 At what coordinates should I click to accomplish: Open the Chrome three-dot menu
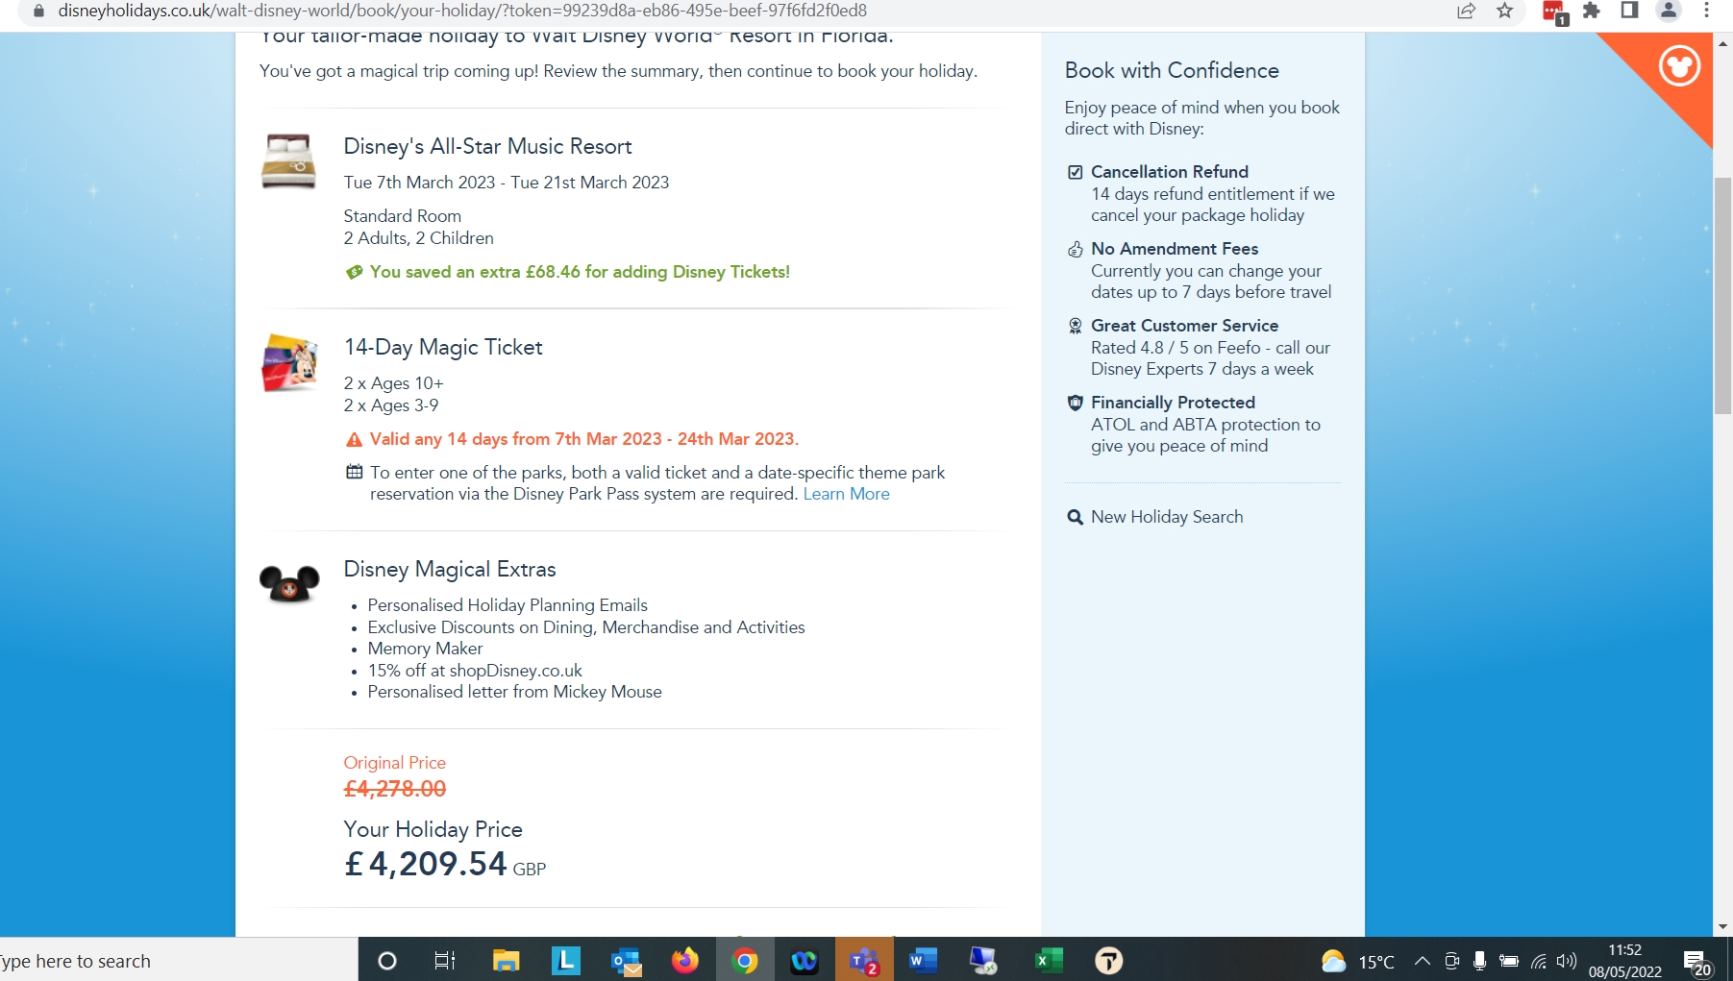point(1707,11)
